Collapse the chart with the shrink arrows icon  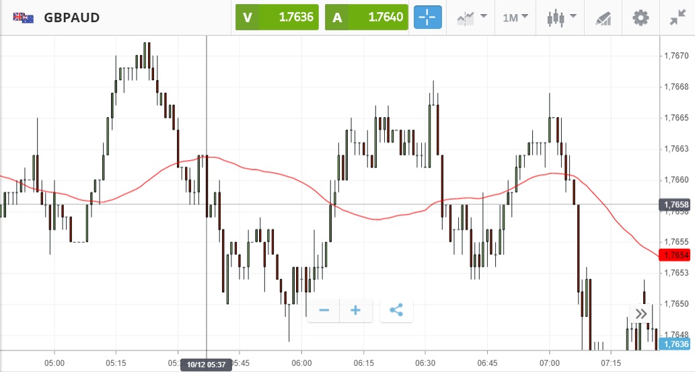[677, 17]
